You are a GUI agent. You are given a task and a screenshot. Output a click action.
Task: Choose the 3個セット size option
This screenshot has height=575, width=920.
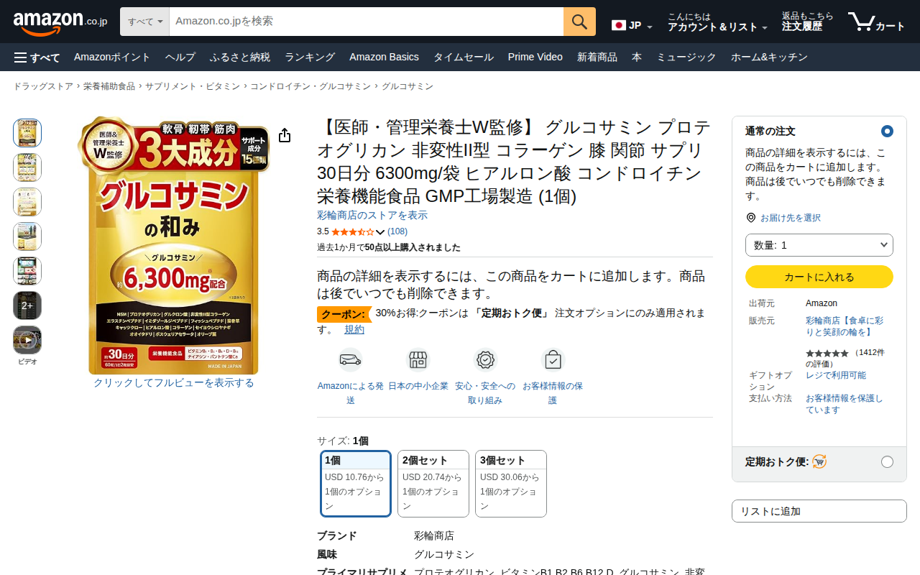[x=511, y=484]
